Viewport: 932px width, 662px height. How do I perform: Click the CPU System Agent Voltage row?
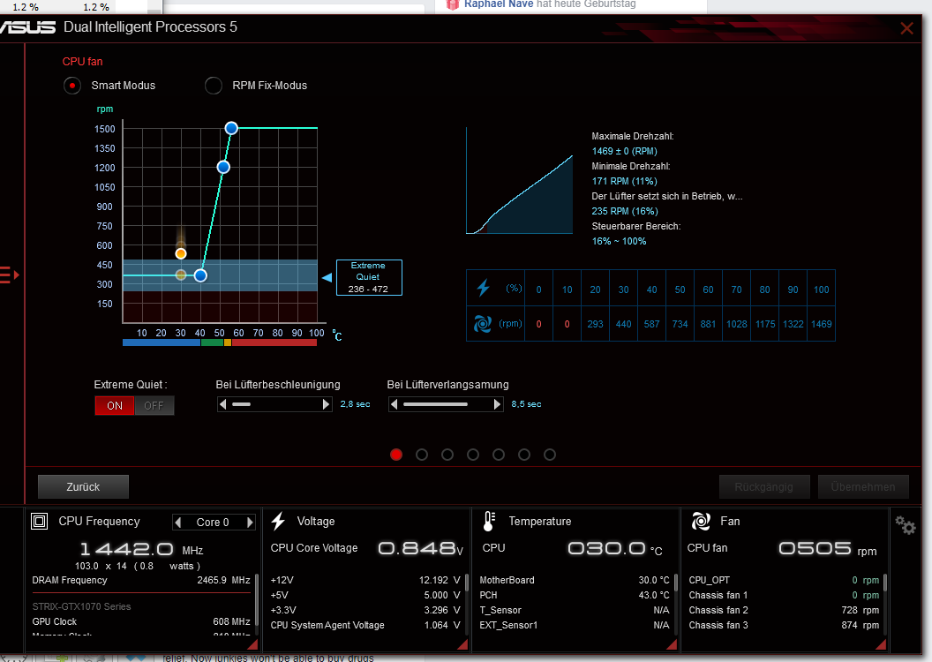click(365, 625)
